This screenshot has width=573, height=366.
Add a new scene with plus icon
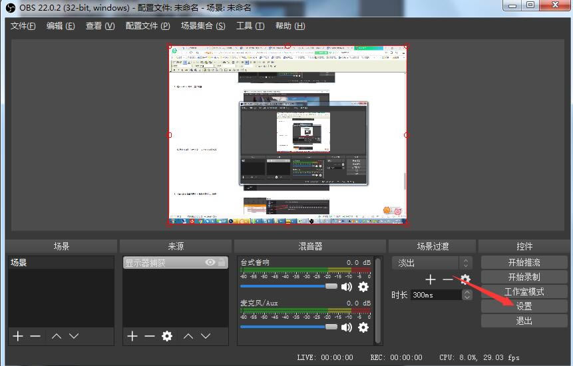18,336
